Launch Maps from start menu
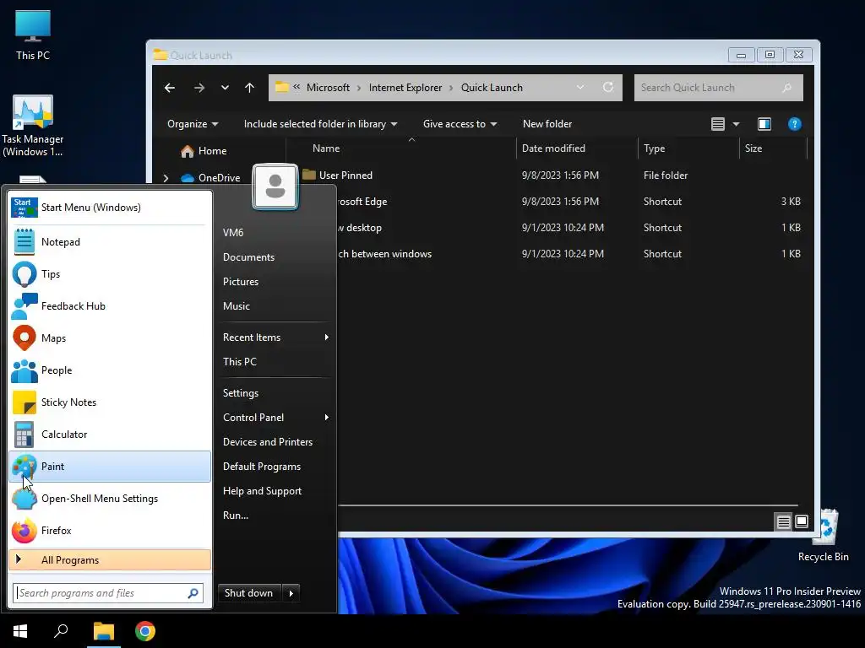 [110, 337]
